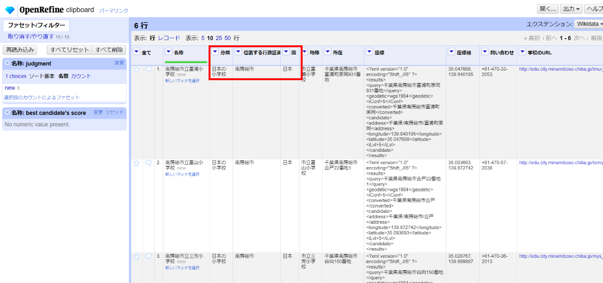Flag row 3 南房総市立三芳小学校

(x=148, y=256)
